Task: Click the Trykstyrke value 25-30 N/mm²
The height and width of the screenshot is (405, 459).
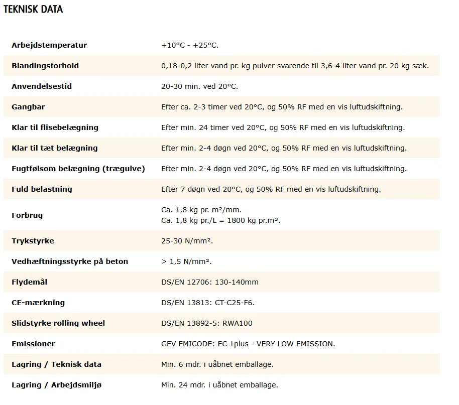Action: (x=187, y=241)
